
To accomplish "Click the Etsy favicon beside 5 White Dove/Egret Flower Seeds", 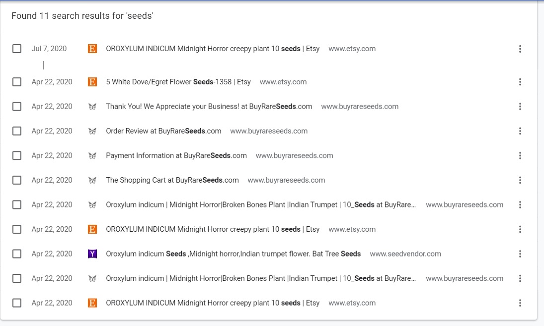I will [x=92, y=82].
